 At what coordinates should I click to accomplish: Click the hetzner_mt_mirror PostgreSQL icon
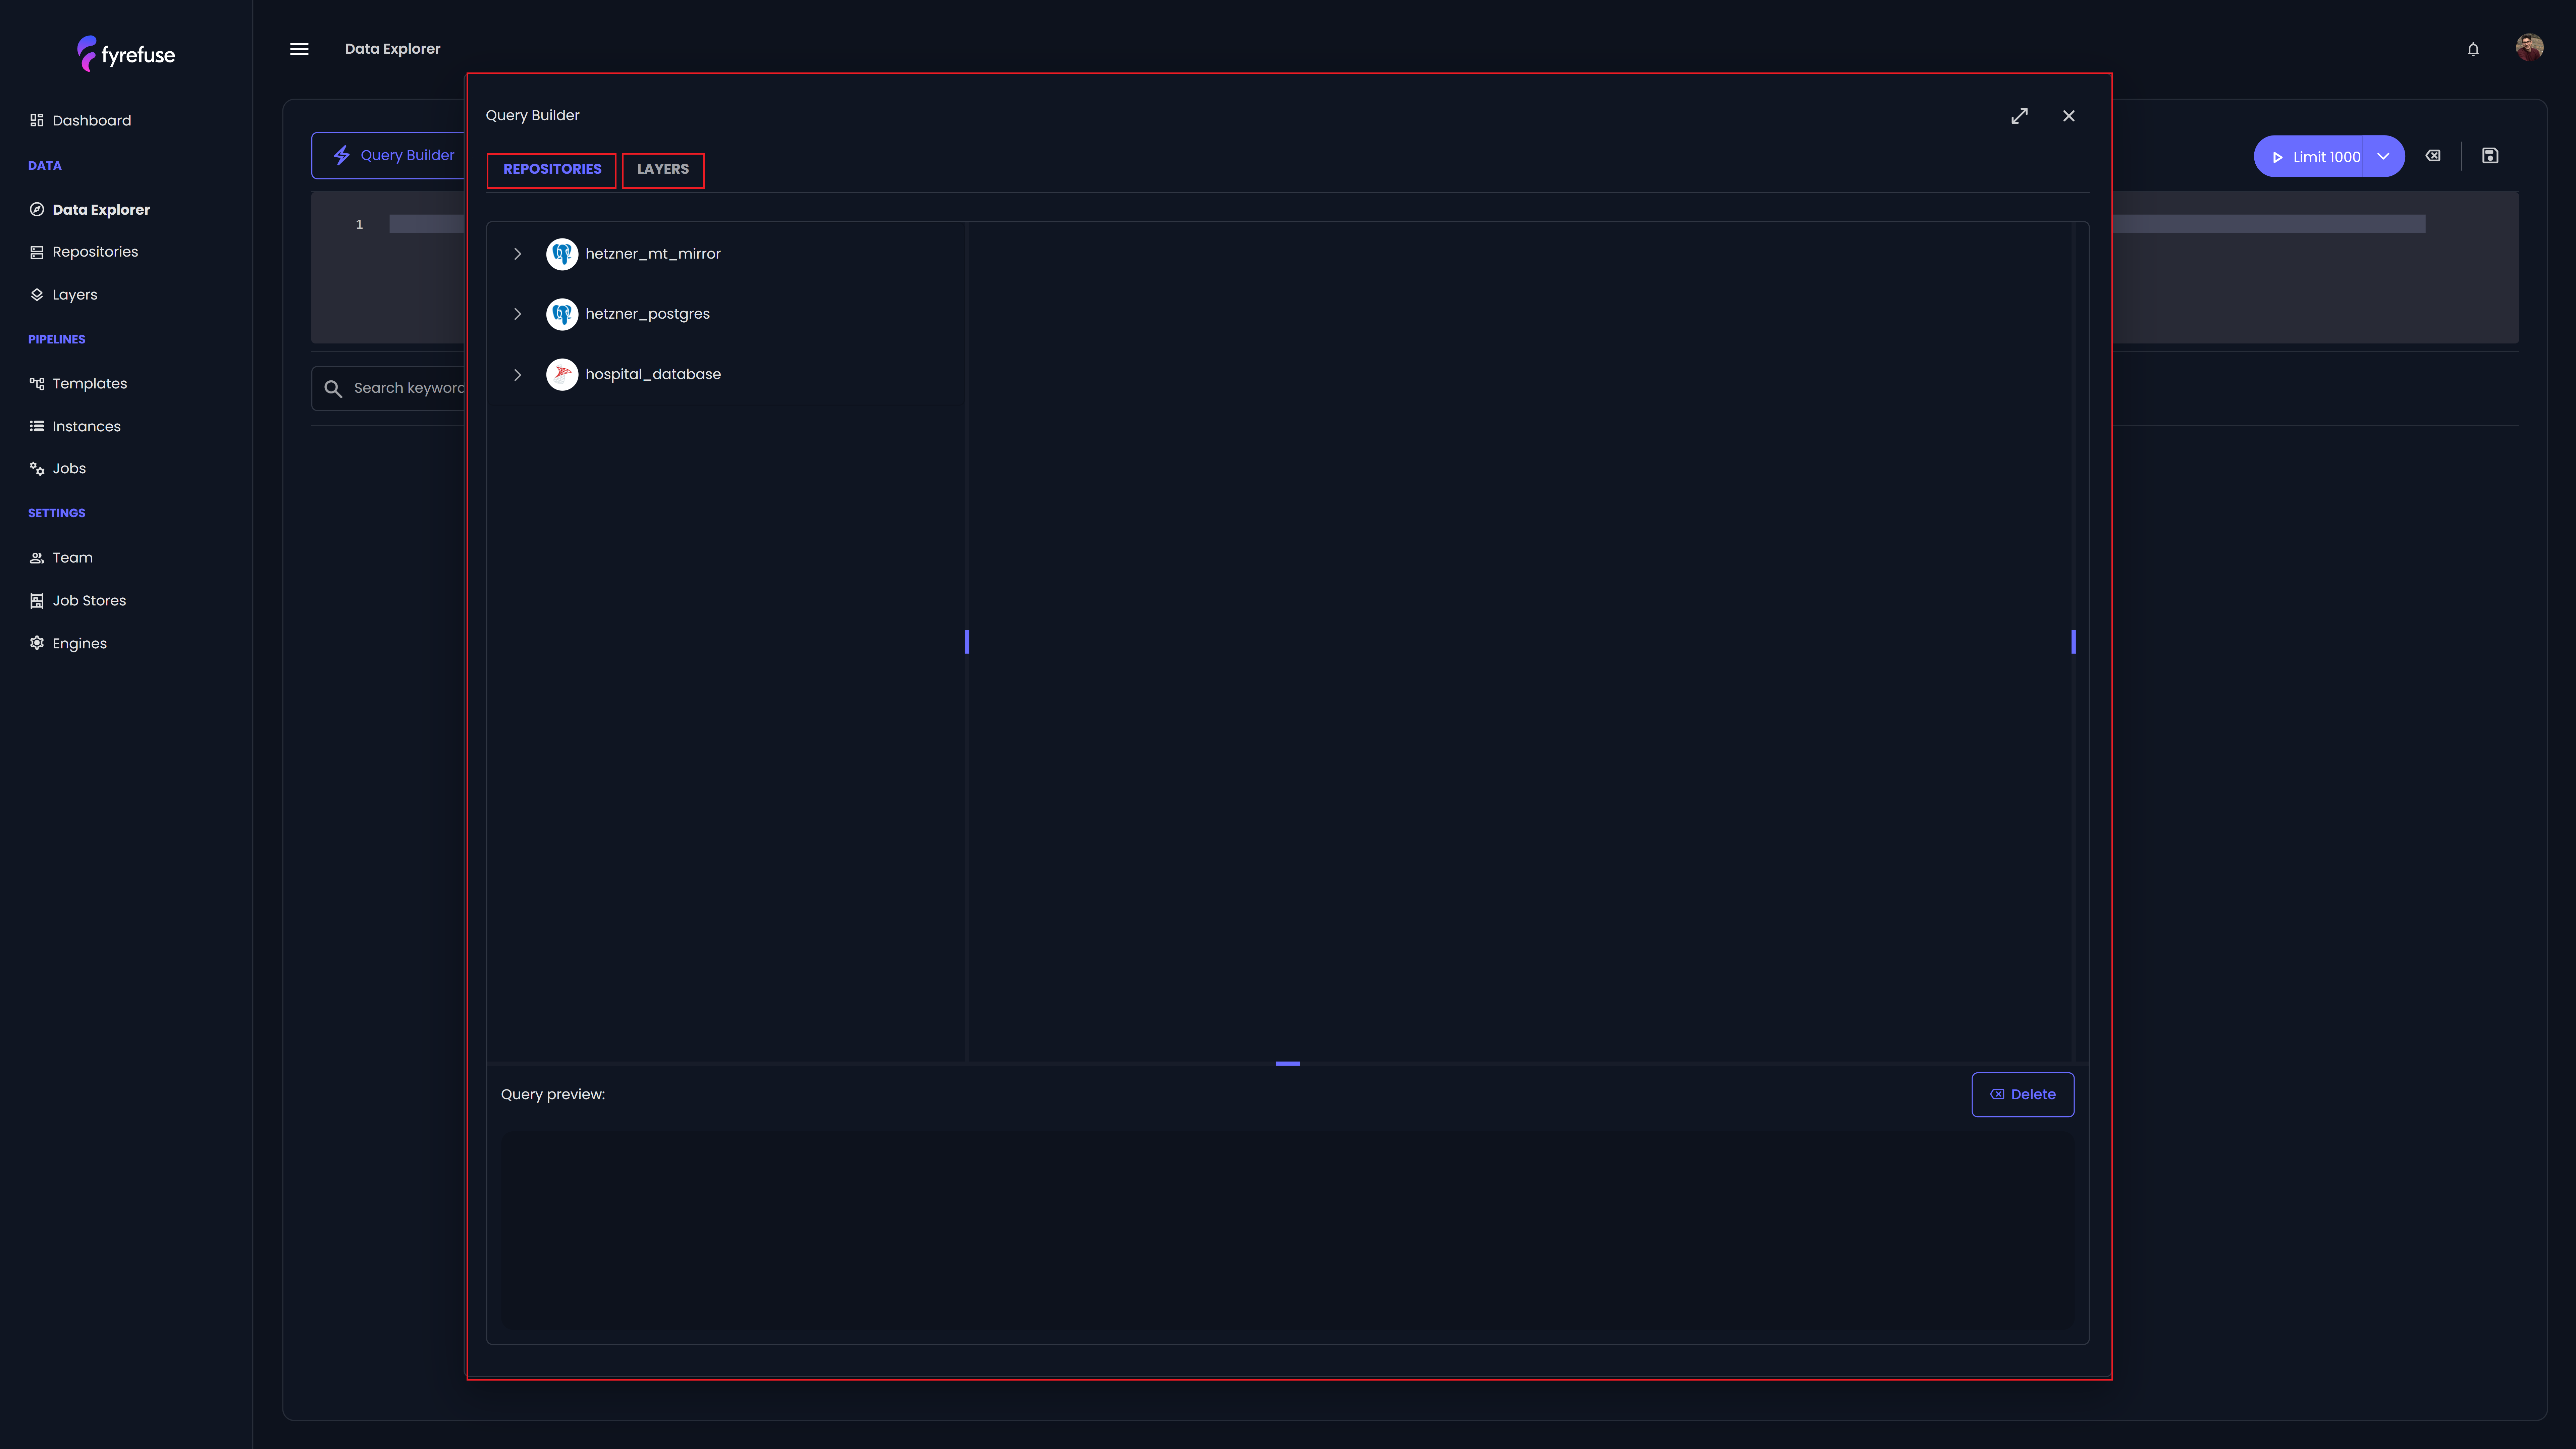click(562, 254)
